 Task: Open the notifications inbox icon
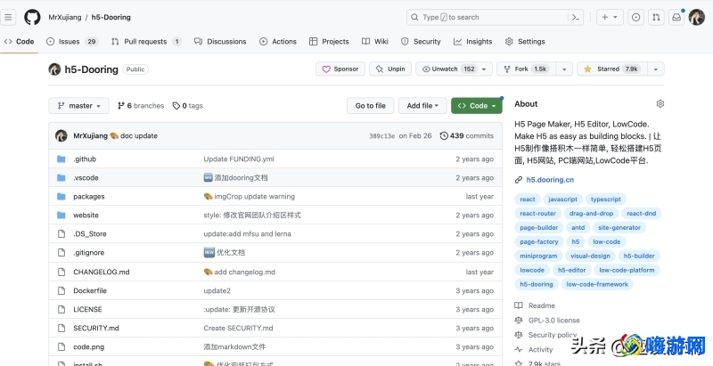point(676,17)
